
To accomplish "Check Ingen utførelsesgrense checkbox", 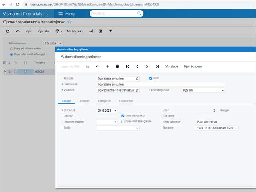I will [x=123, y=121].
